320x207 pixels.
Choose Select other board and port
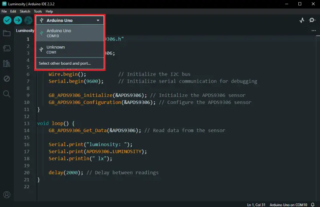coord(70,63)
